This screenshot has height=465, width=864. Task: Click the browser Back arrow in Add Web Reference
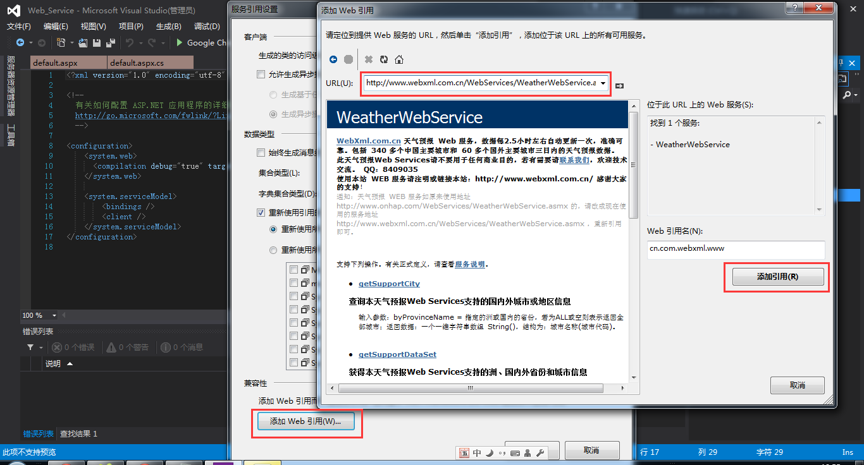333,59
